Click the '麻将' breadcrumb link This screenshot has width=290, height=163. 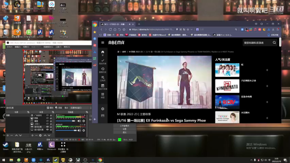124,52
